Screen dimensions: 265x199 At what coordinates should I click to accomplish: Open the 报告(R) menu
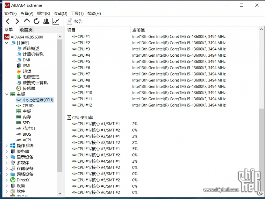tap(43, 13)
